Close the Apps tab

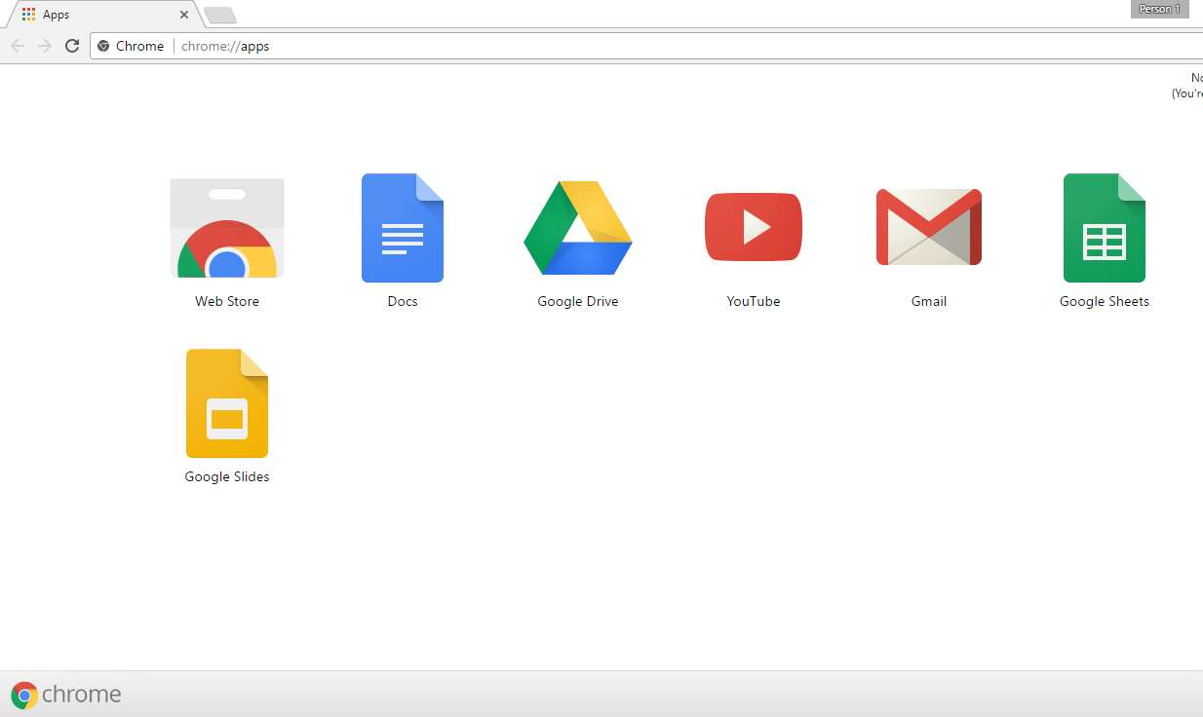(184, 15)
